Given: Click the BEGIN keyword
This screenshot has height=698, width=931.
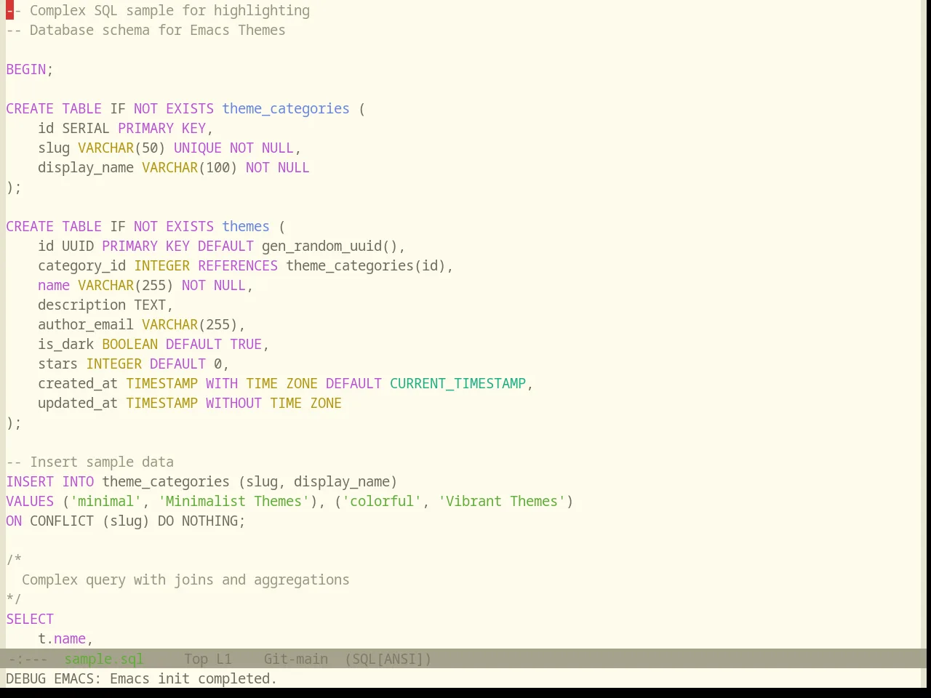Looking at the screenshot, I should click(26, 69).
